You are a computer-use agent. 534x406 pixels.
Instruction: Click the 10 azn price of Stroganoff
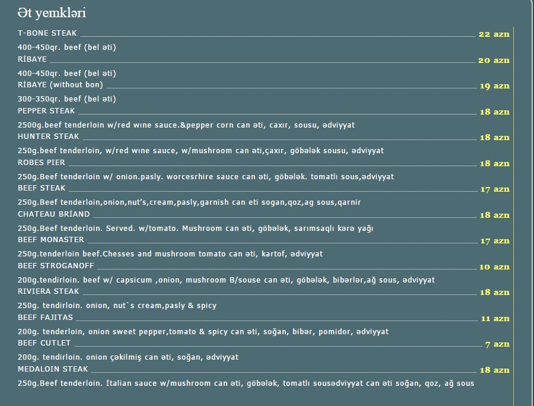[x=494, y=267]
